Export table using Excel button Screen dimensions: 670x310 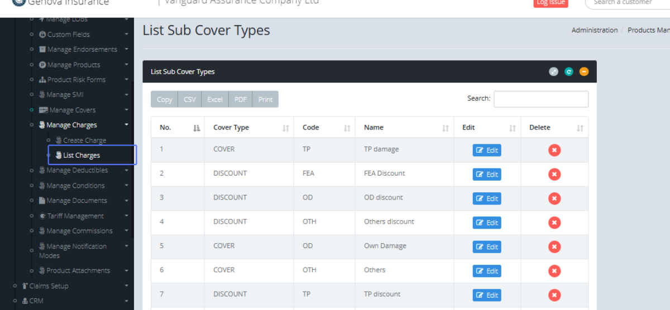point(215,99)
